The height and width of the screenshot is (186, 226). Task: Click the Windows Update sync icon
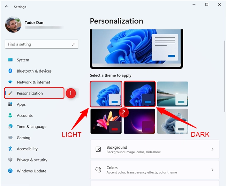point(10,171)
